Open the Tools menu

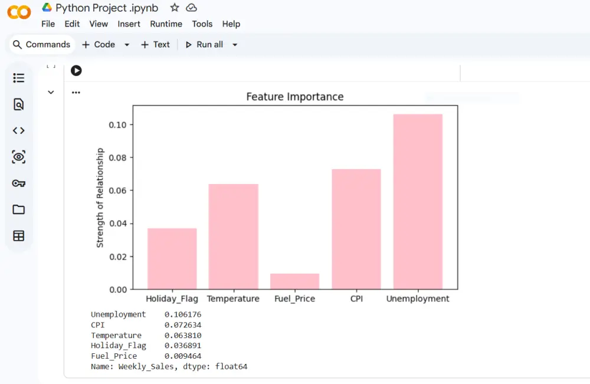click(202, 24)
